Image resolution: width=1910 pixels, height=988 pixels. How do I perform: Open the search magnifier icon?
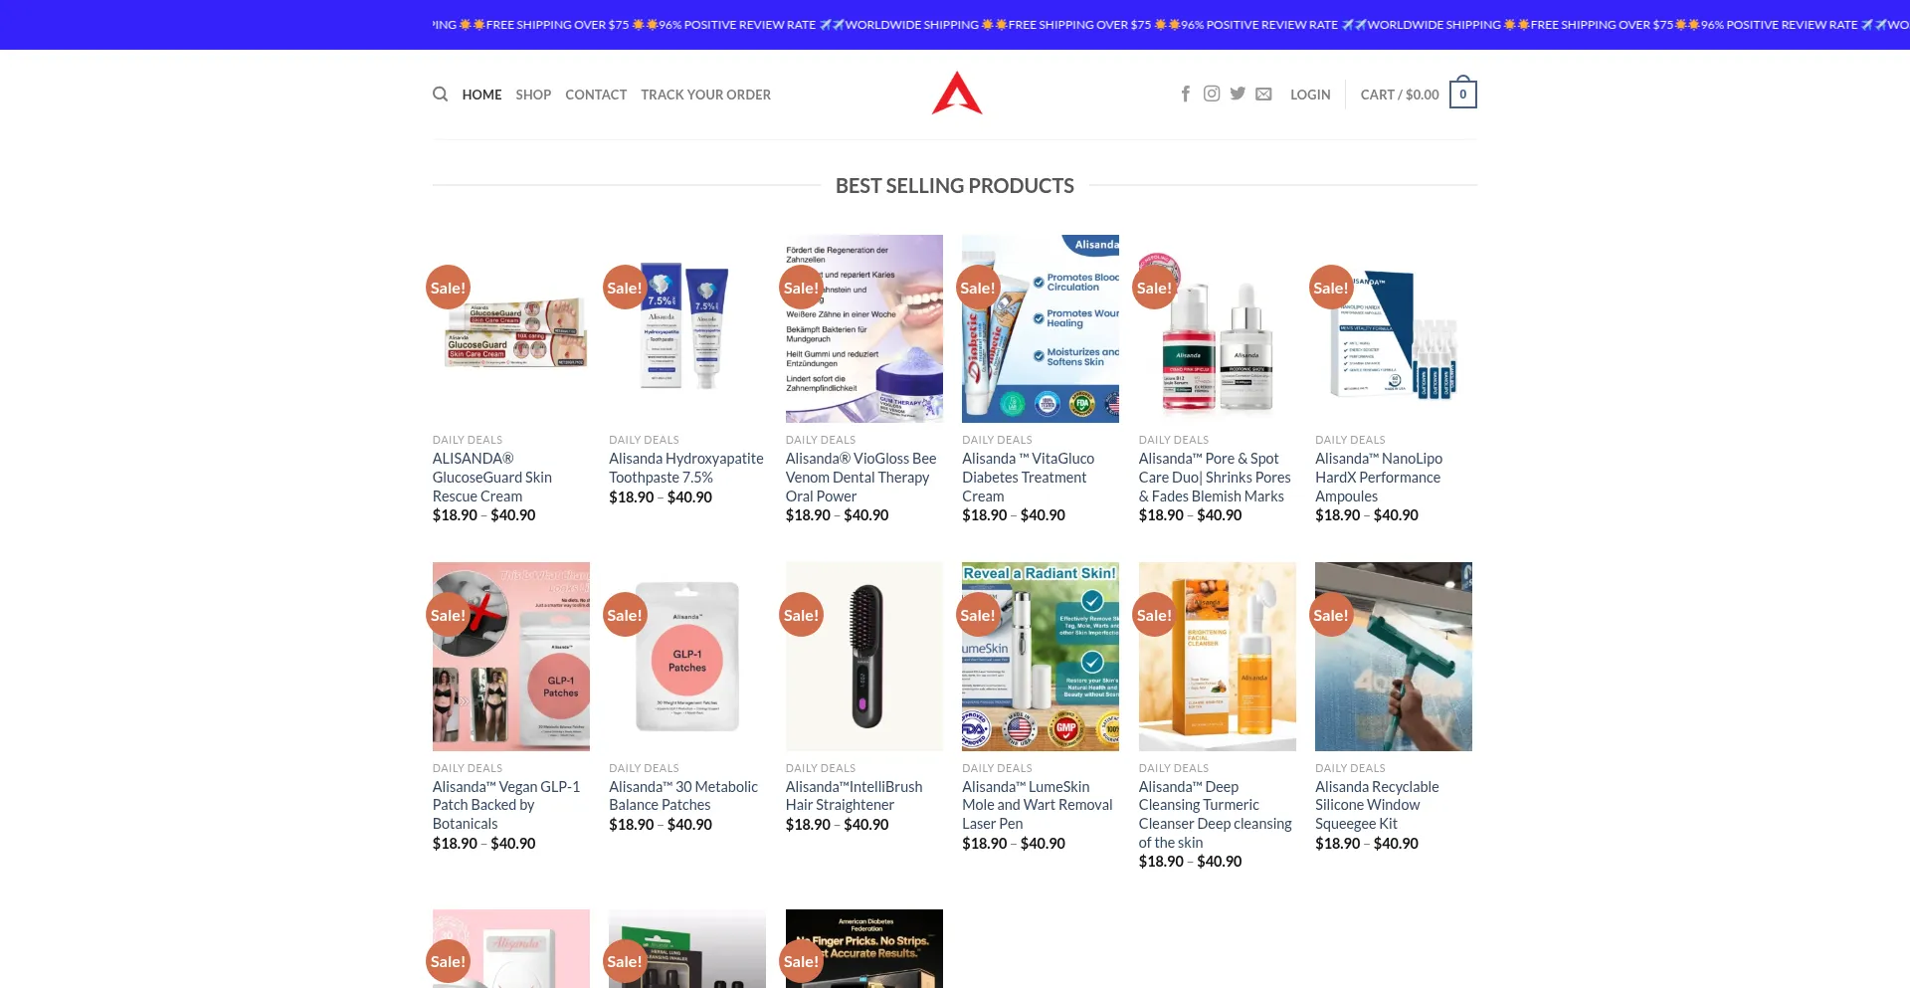click(x=440, y=95)
